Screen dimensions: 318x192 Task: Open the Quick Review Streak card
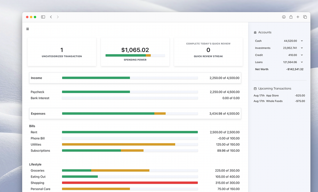point(208,52)
